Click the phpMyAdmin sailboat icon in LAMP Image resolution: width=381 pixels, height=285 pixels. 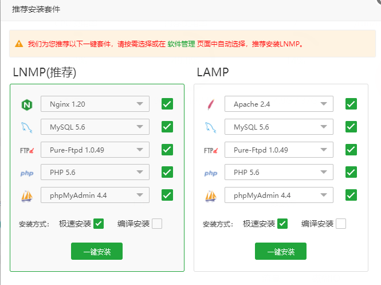(x=211, y=196)
